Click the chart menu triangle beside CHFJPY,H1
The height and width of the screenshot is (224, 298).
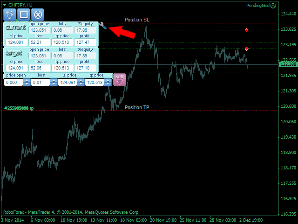[4, 4]
